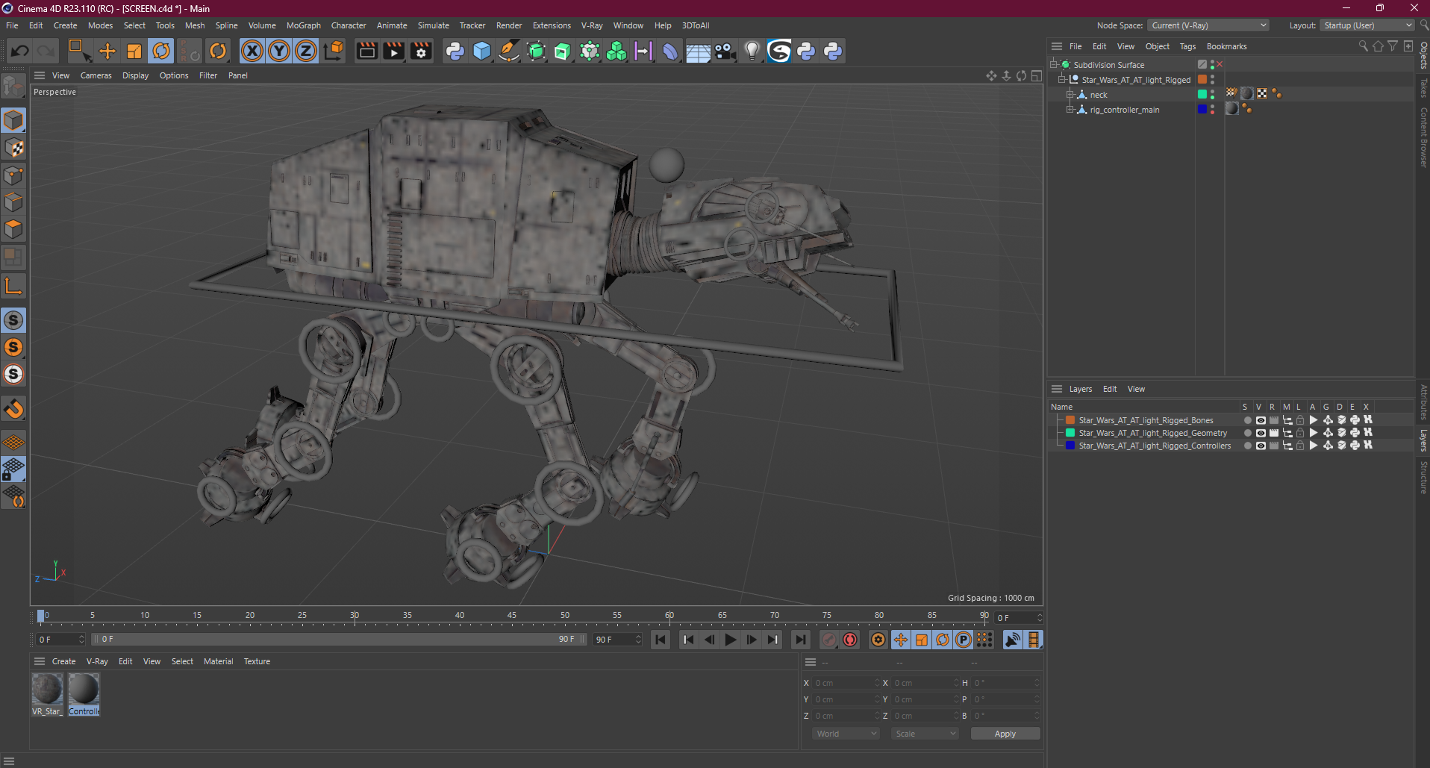This screenshot has width=1430, height=768.
Task: Open the Layout dropdown
Action: 1367,25
